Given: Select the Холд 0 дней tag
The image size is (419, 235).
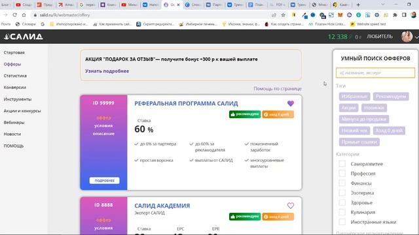Looking at the screenshot, I should [x=389, y=131].
